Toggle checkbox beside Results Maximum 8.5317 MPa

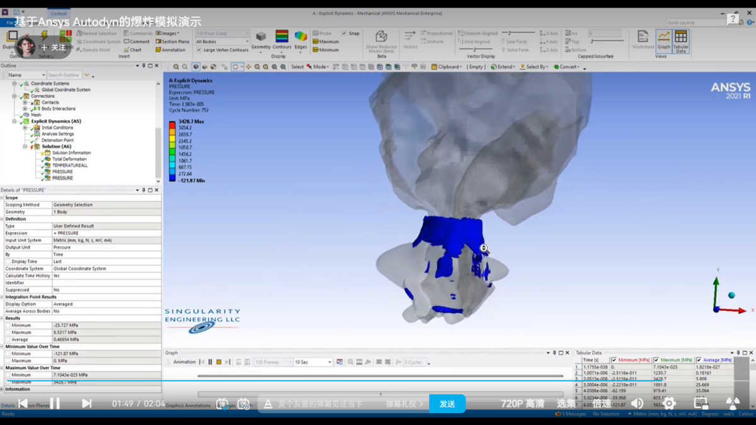pos(8,332)
